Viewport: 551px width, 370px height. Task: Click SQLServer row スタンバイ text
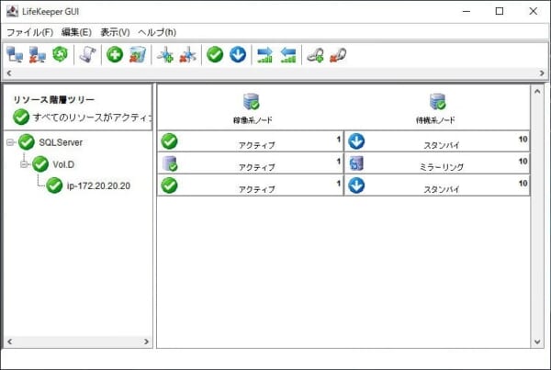442,145
